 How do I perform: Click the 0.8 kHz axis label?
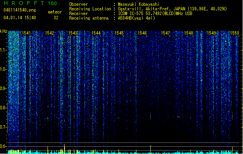(x=3, y=108)
